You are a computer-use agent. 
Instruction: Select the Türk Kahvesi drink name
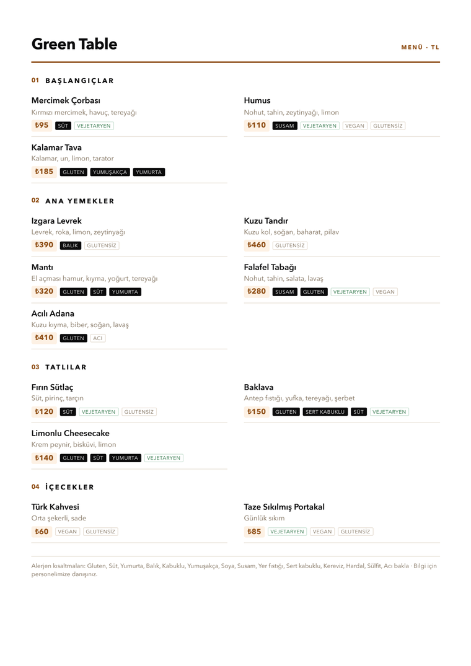55,507
